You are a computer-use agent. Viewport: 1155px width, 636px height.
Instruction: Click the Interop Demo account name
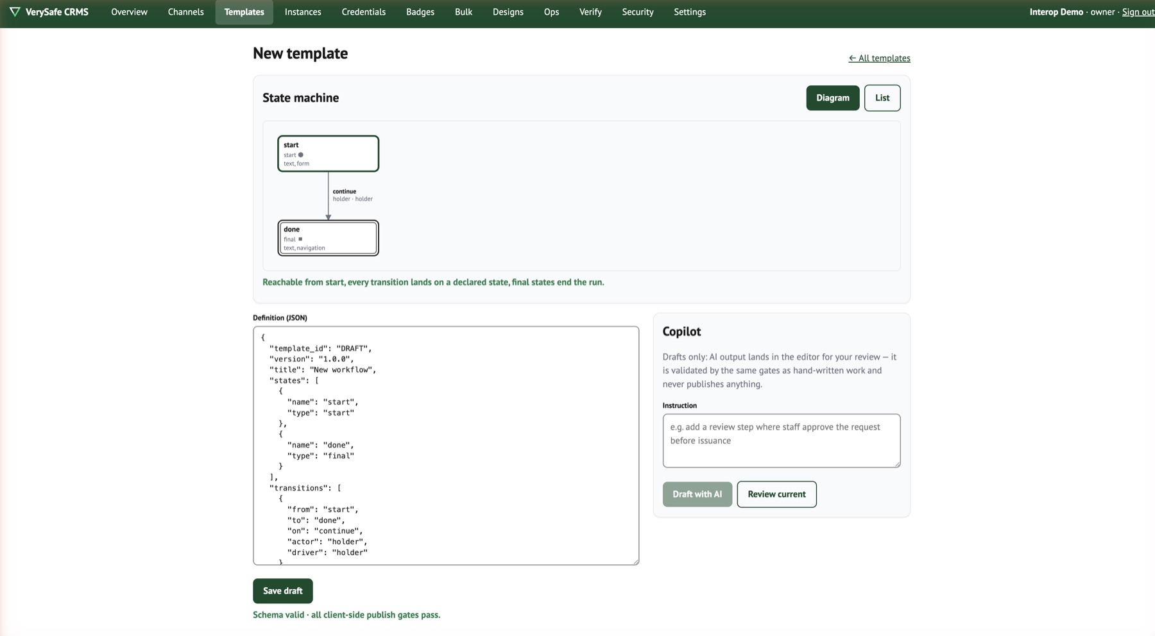1056,12
